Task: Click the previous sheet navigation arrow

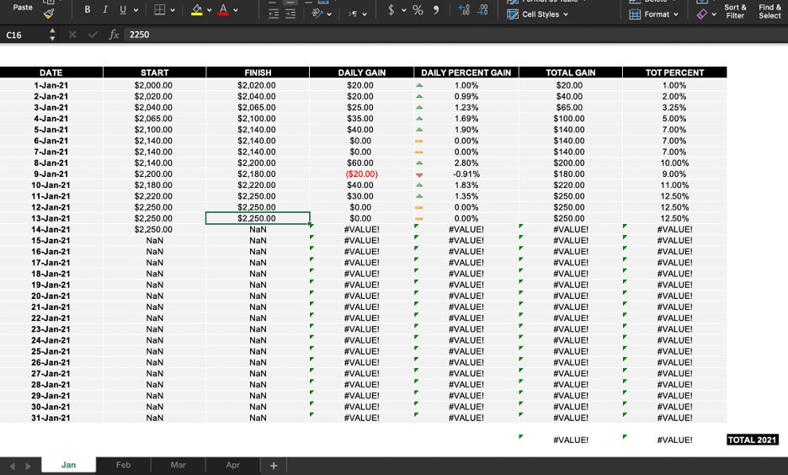Action: click(12, 467)
